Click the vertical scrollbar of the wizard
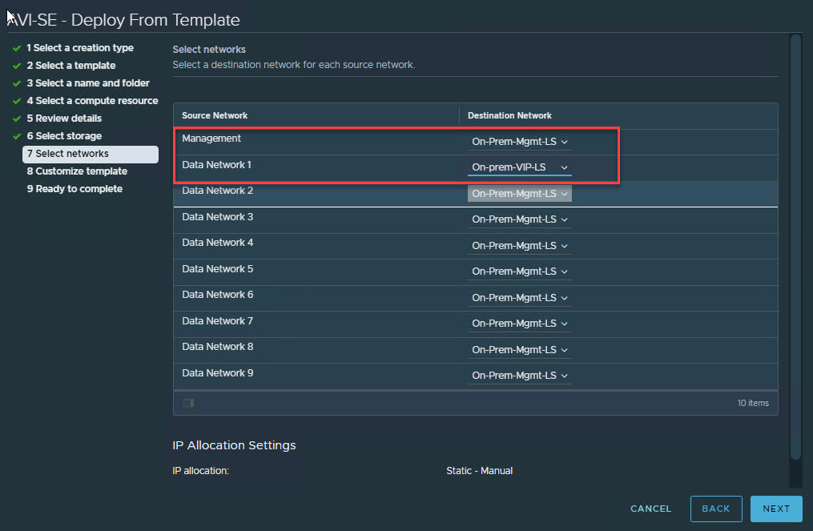 tap(795, 240)
